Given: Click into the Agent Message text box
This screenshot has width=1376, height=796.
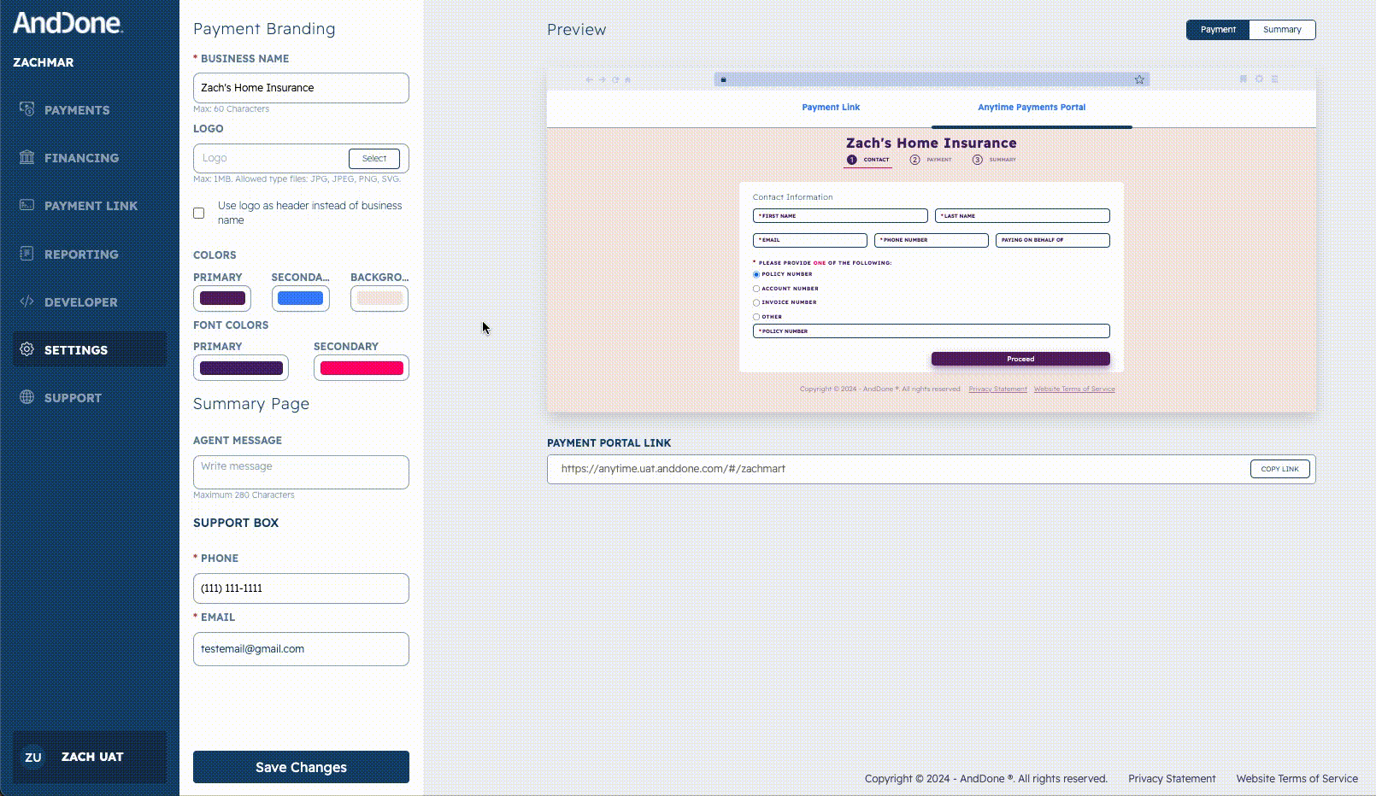Looking at the screenshot, I should [301, 472].
